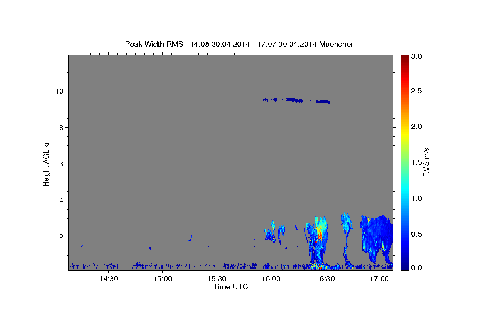486x324 pixels.
Task: Click the colorbar value 0.0
Action: 417,268
